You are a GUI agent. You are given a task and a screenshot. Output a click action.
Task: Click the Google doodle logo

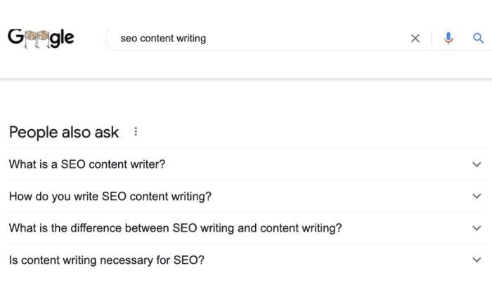point(41,38)
